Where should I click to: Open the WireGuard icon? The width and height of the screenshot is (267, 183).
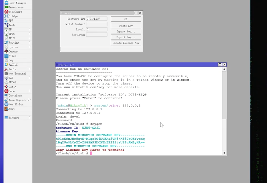[x=6, y=12]
